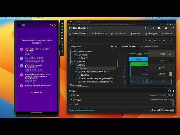The width and height of the screenshot is (180, 135).
Task: Click the emulator zoom magnifier icon
Action: (62, 42)
